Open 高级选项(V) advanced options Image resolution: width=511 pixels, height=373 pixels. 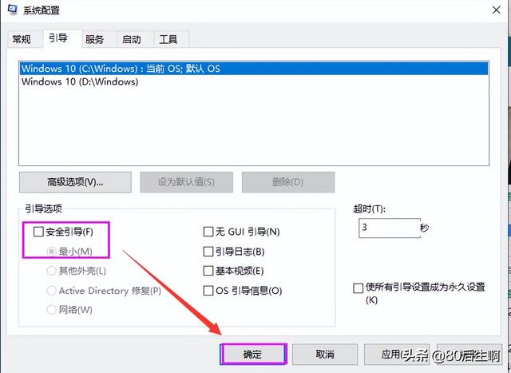tap(75, 182)
